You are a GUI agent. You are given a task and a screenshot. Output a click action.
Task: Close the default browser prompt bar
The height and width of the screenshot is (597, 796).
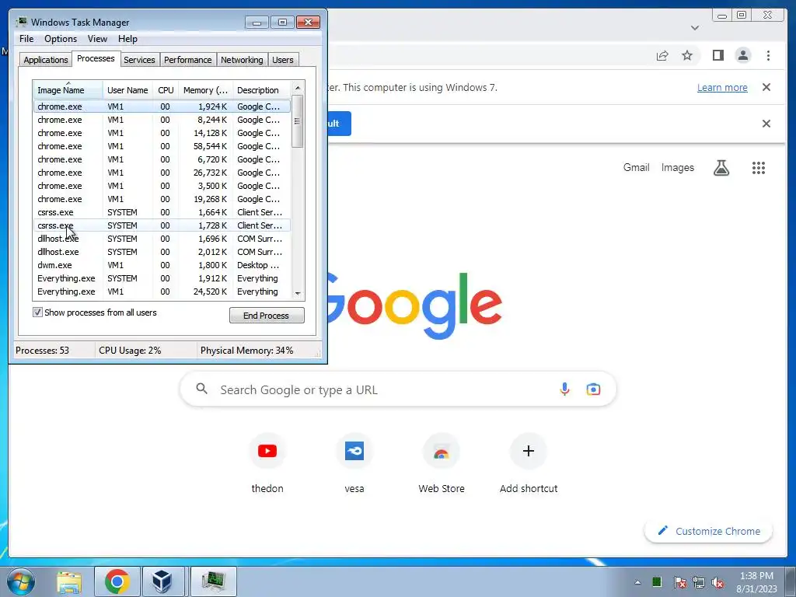(766, 124)
